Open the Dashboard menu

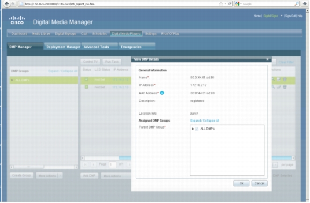coord(19,34)
